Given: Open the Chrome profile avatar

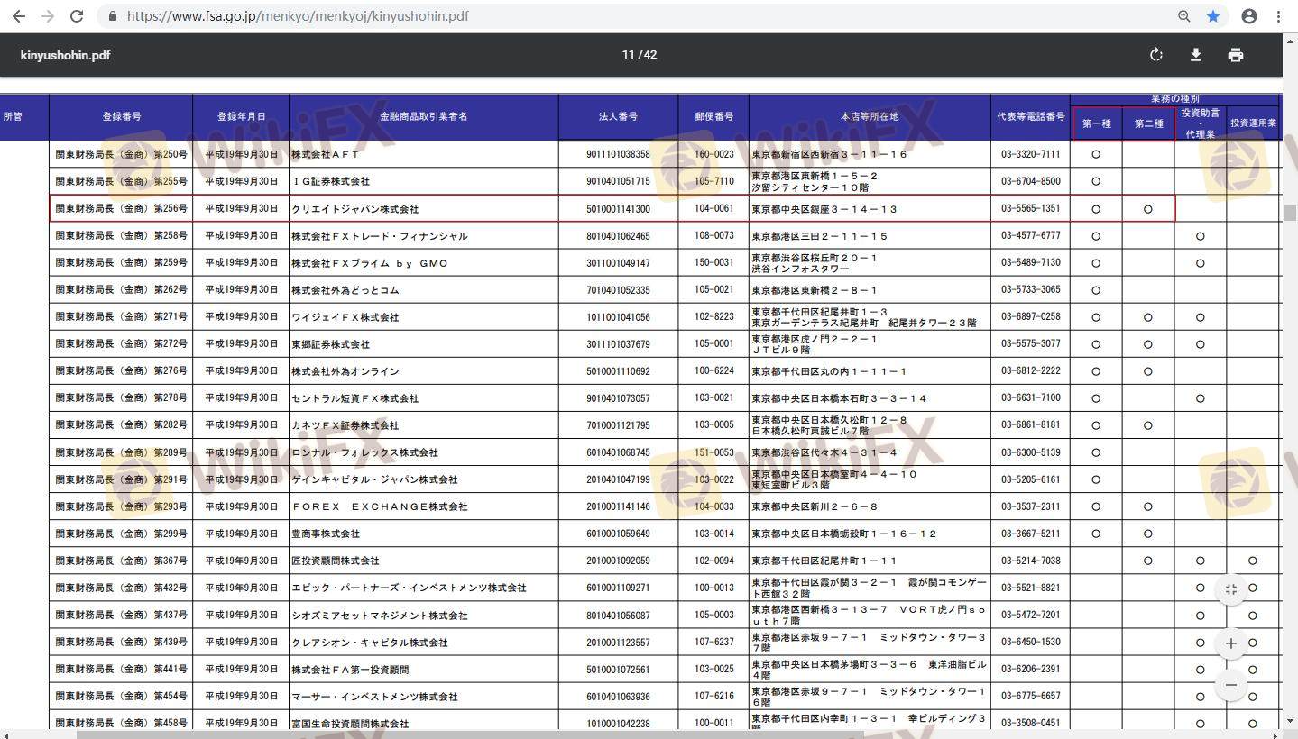Looking at the screenshot, I should click(x=1249, y=16).
